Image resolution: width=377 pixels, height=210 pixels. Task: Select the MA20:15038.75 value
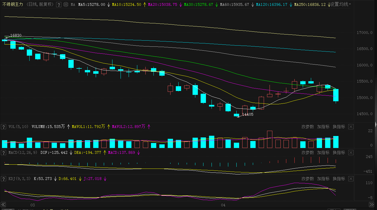pyautogui.click(x=163, y=5)
